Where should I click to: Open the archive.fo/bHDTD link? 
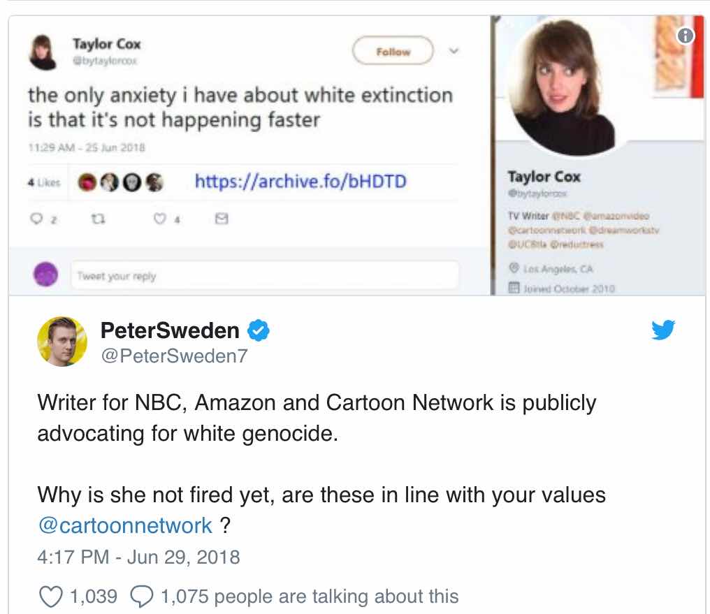click(x=300, y=182)
